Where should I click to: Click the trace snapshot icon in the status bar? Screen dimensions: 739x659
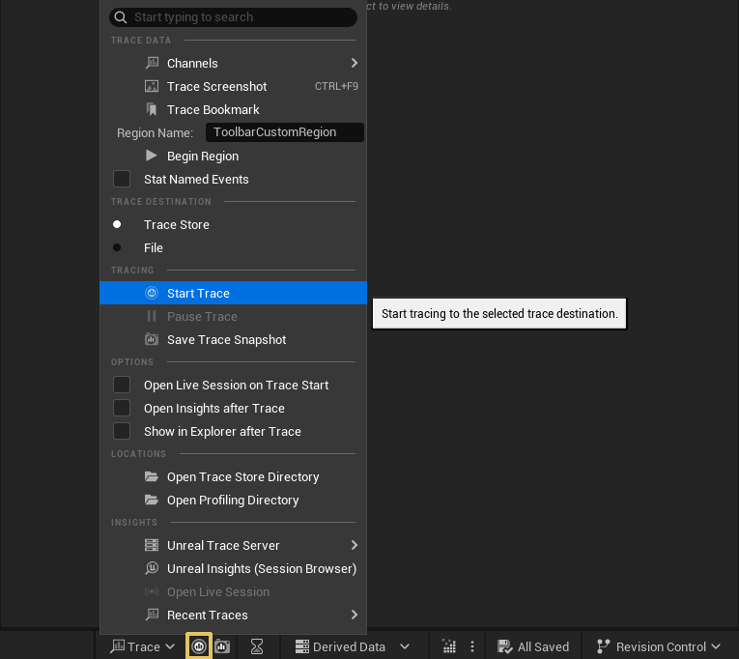(222, 646)
